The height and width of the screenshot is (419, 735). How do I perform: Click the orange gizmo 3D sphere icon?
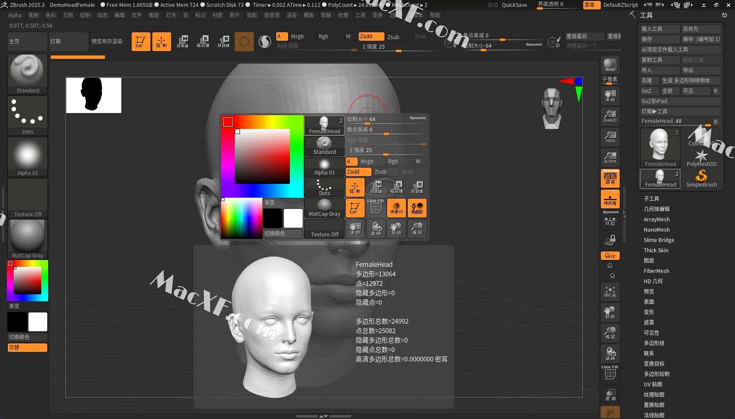coord(244,42)
